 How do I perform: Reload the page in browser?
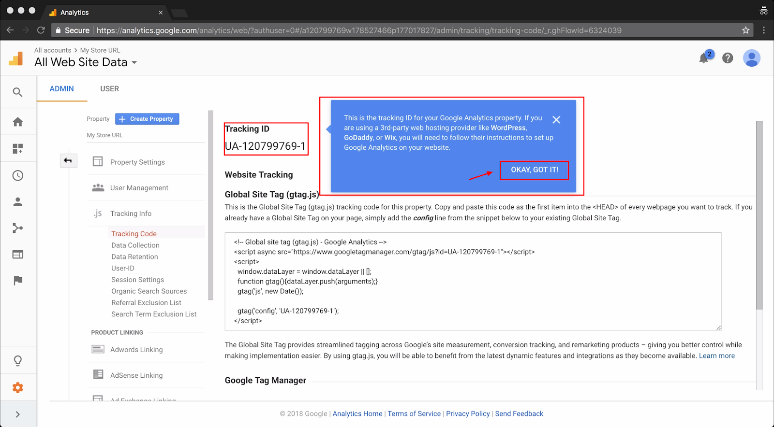pos(41,30)
